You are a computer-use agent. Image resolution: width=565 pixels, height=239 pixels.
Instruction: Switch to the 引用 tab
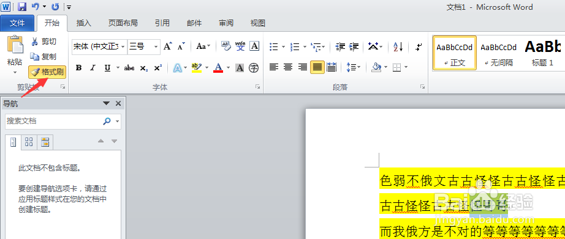click(162, 23)
